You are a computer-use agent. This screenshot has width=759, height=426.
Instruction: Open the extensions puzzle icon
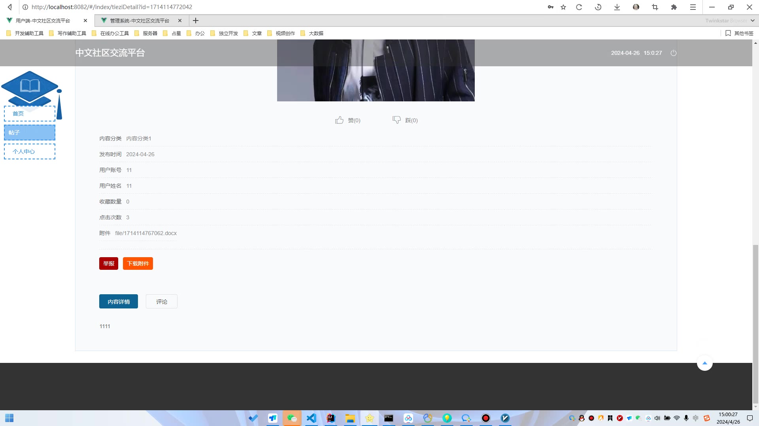(x=674, y=7)
